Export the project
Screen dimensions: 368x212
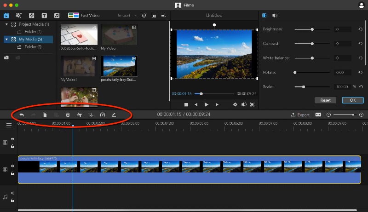point(300,115)
